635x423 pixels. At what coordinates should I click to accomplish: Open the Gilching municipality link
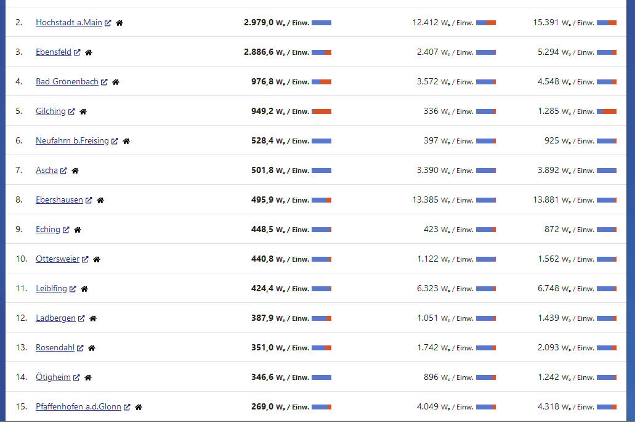click(51, 111)
